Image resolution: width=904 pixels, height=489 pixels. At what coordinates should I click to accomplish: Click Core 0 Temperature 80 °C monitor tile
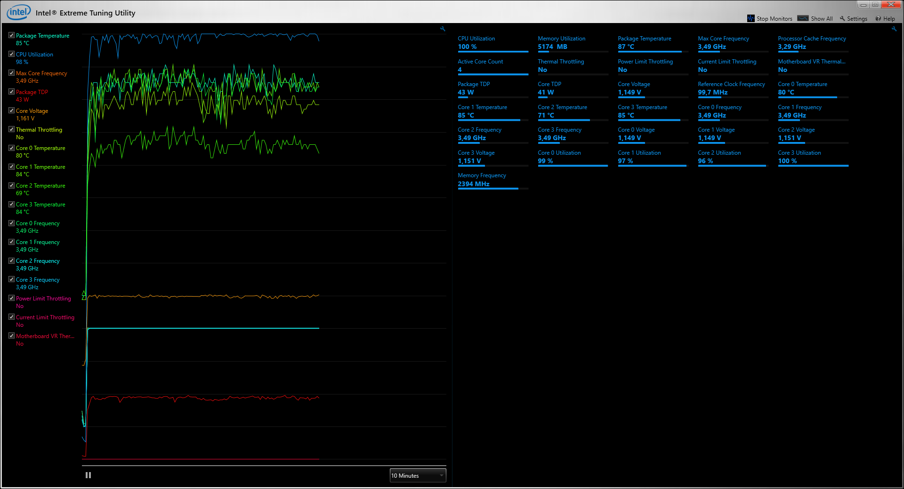point(813,89)
